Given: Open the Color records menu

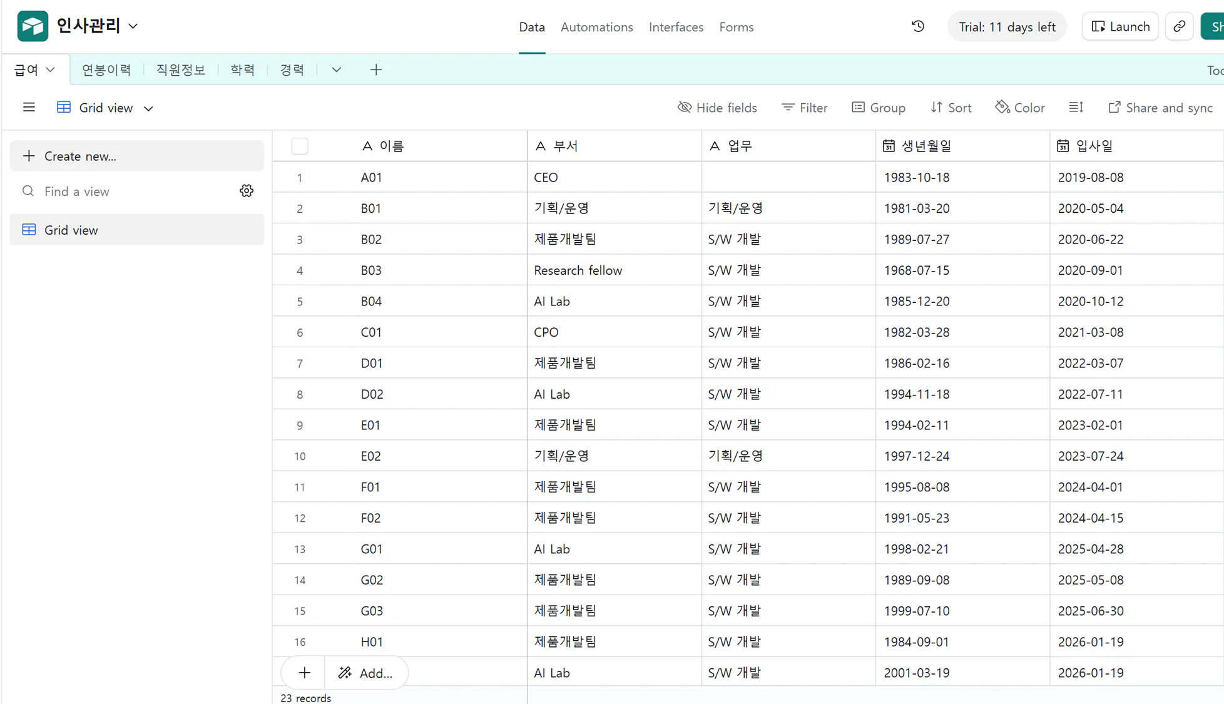Looking at the screenshot, I should pyautogui.click(x=1019, y=108).
